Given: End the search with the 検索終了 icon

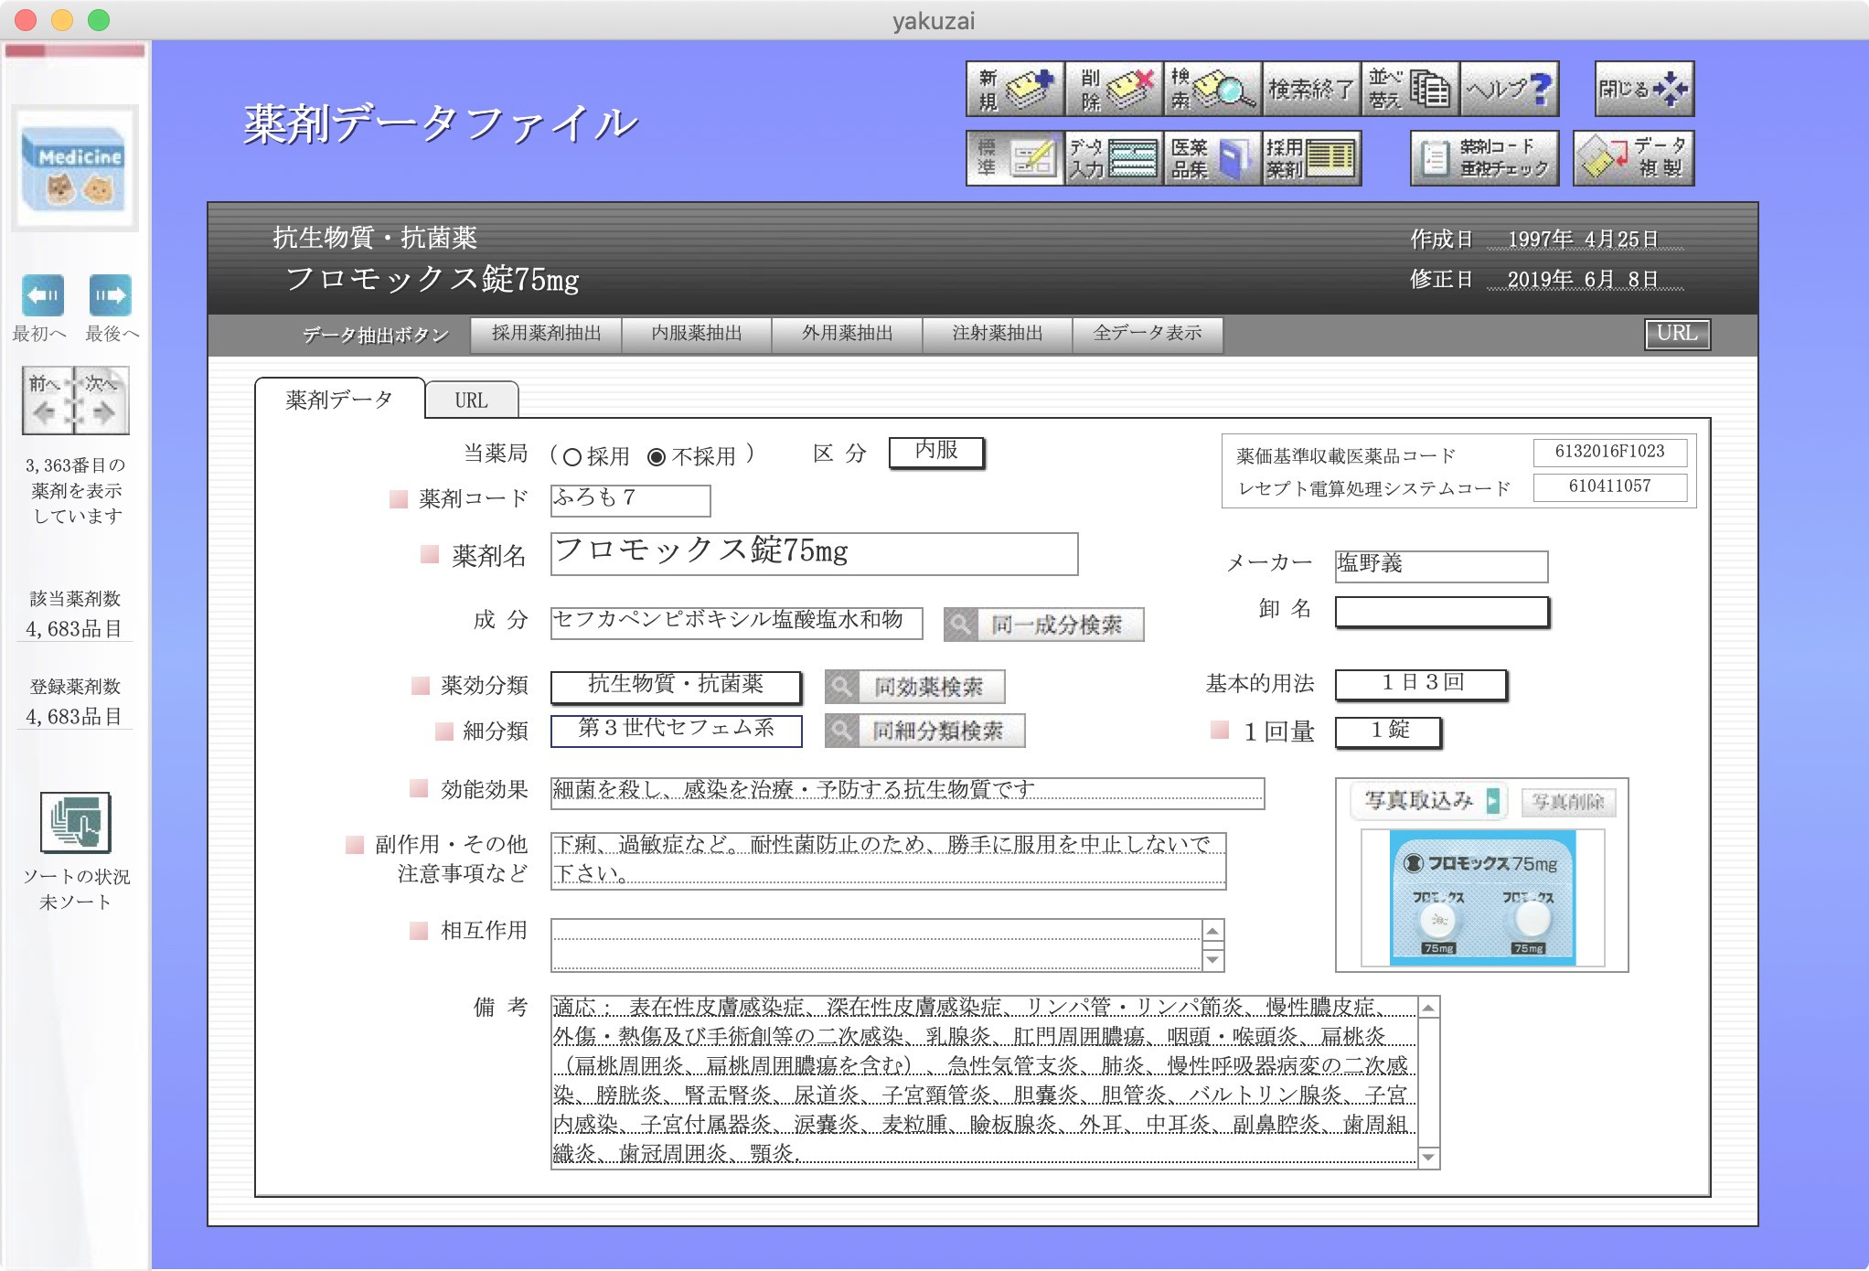Looking at the screenshot, I should (1310, 89).
